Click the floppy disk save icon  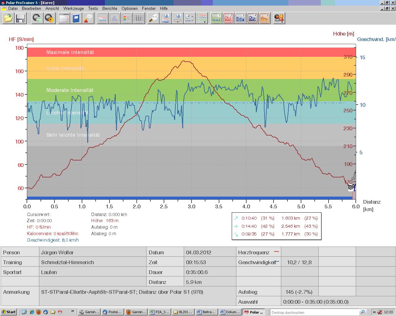[x=20, y=19]
